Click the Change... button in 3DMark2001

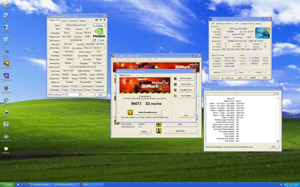144,132
